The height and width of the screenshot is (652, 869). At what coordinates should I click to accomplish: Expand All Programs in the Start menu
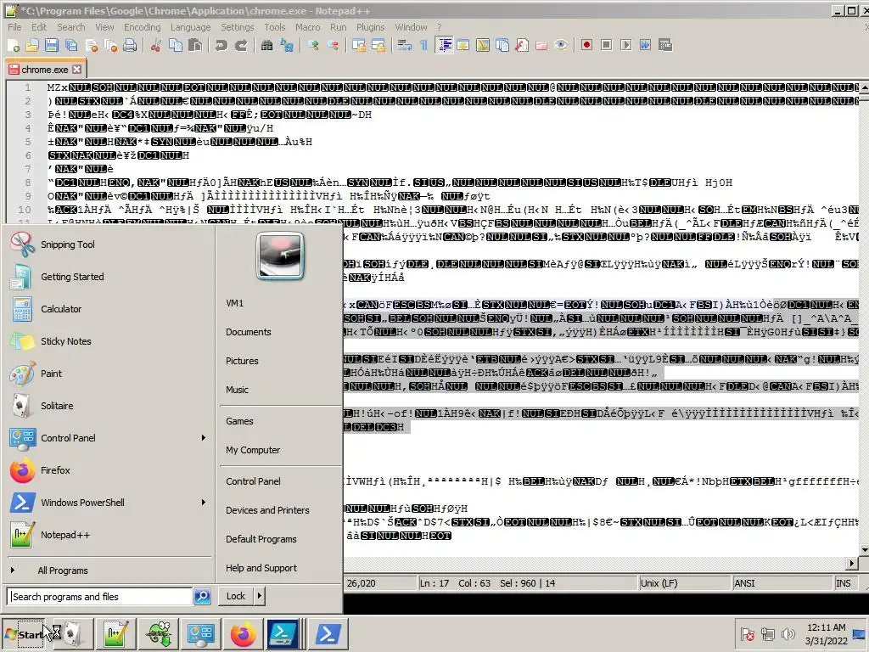[62, 570]
